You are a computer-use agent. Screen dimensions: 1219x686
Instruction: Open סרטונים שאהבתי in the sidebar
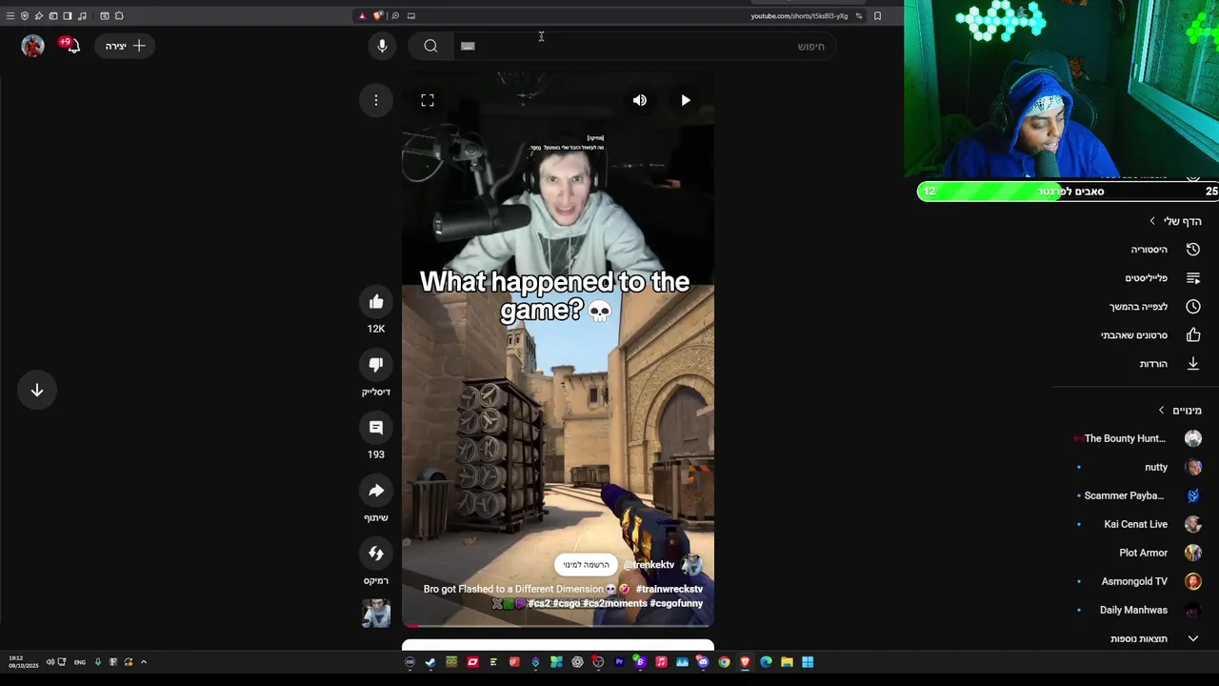pos(1134,335)
